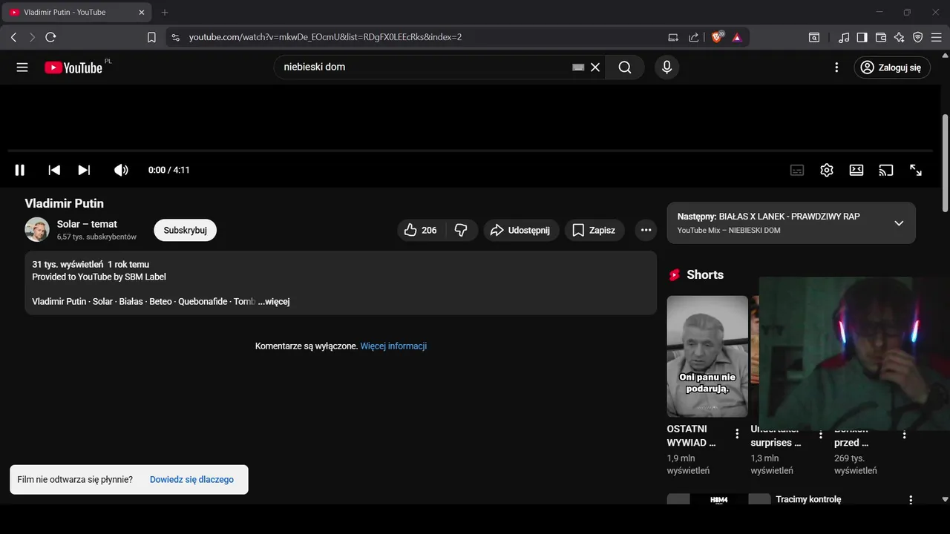950x534 pixels.
Task: Enter fullscreen mode
Action: pos(916,170)
